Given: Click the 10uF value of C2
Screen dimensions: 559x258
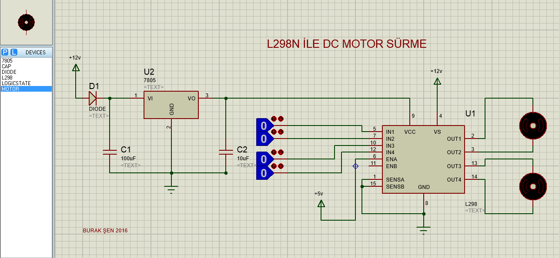Looking at the screenshot, I should tap(243, 159).
